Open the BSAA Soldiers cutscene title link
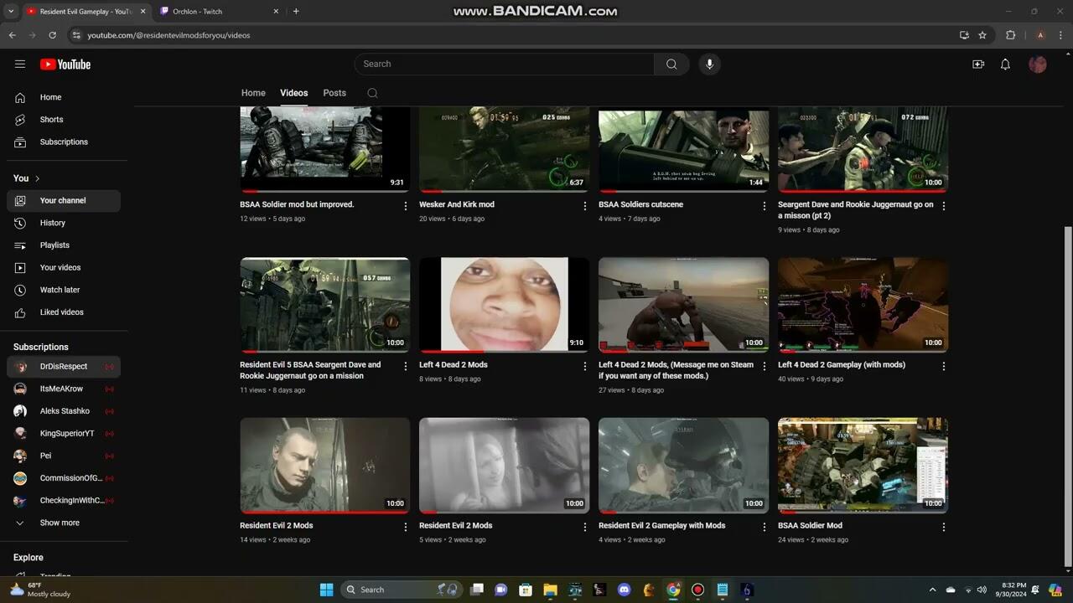 640,204
